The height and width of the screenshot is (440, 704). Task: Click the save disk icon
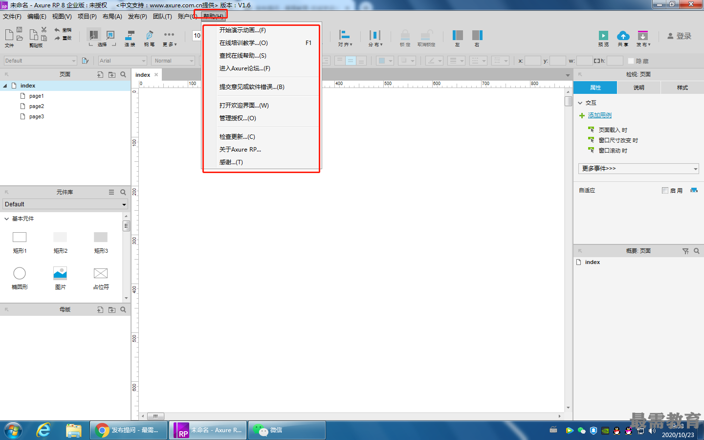(20, 30)
